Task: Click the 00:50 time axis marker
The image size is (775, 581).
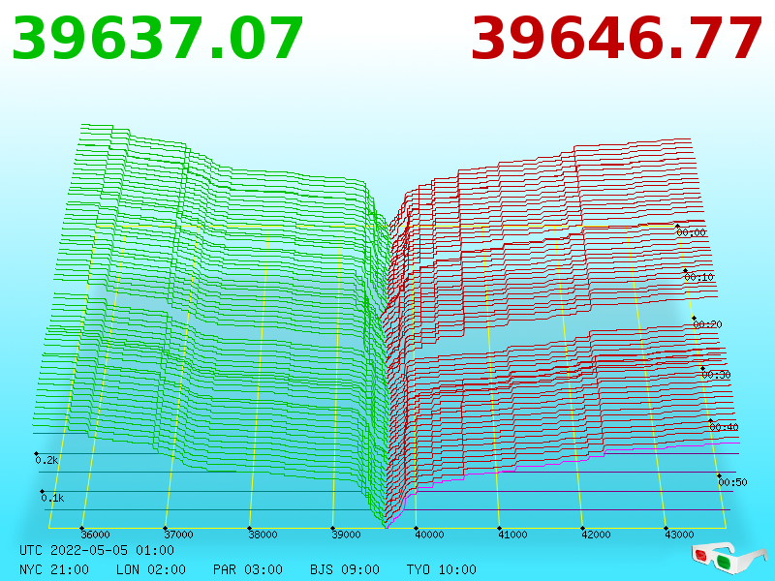Action: tap(732, 481)
